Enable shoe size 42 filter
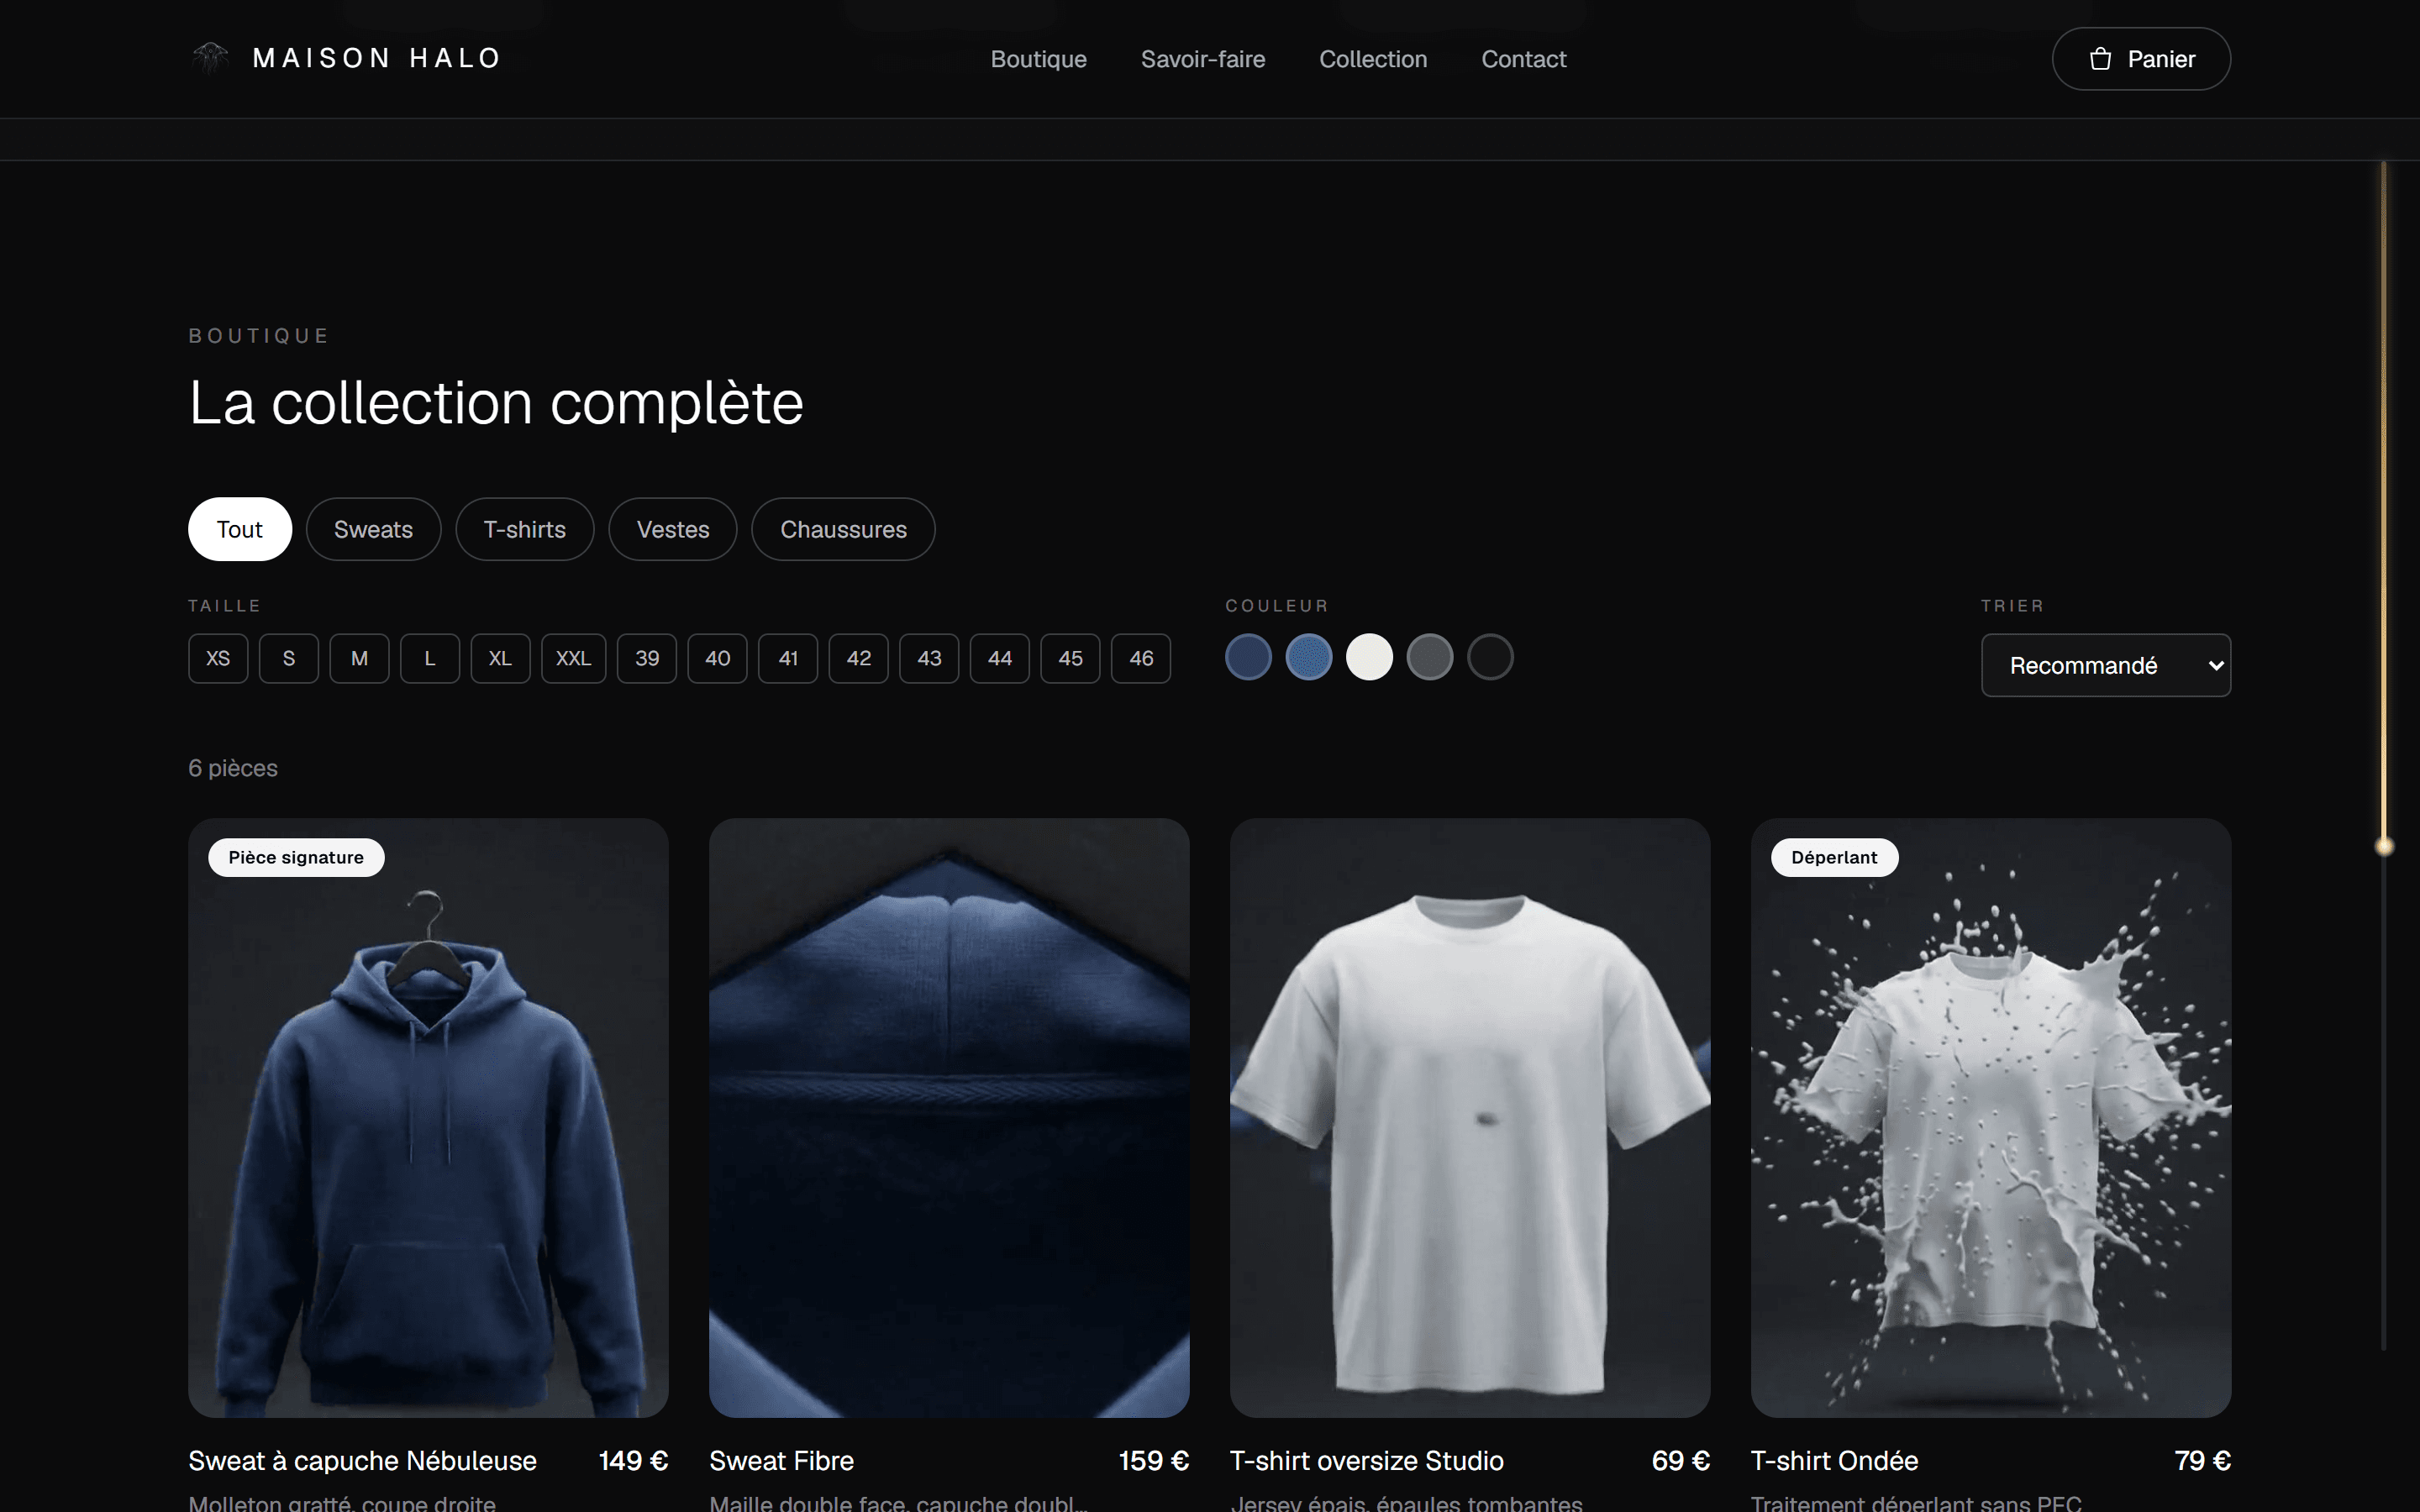Screen dimensions: 2420x1512 858,658
